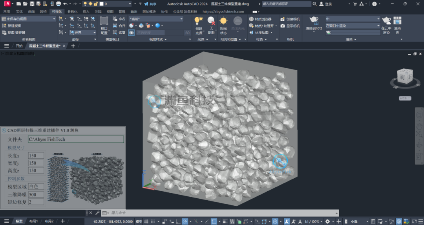Click the Plot printer icon
Viewport: 424px width, 225px height.
[58, 4]
